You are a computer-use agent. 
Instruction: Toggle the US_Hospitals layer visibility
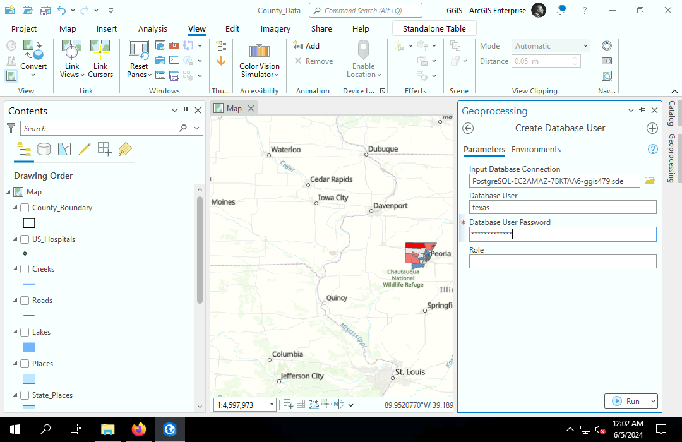tap(25, 239)
